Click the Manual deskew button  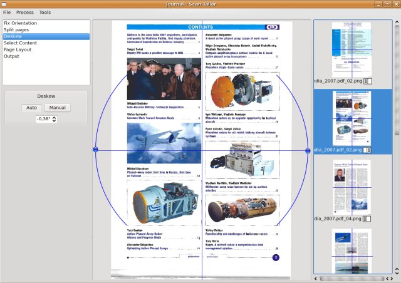point(57,108)
